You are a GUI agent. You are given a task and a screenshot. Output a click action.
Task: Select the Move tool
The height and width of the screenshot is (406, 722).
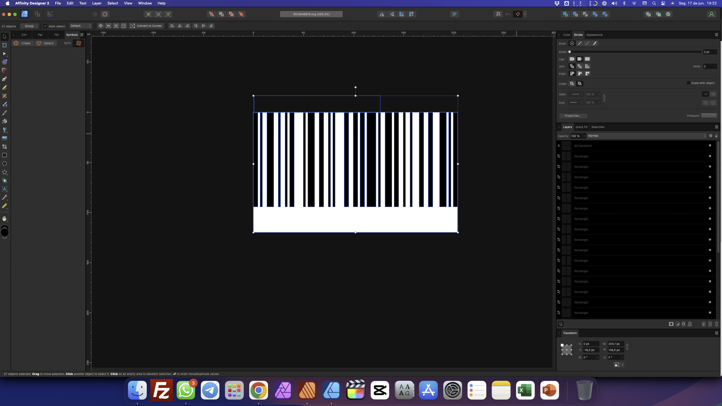tap(5, 37)
